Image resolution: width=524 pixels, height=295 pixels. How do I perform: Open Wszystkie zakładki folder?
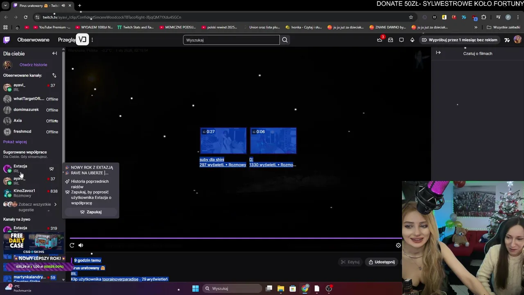(x=503, y=27)
